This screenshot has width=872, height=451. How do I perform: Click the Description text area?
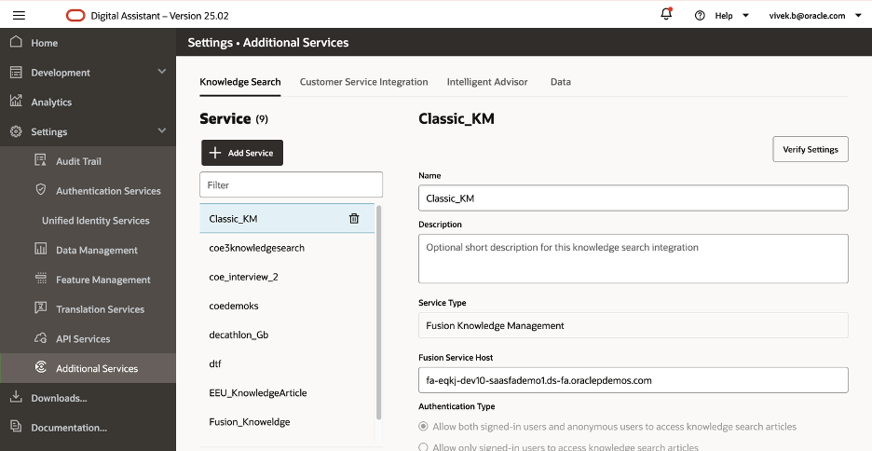[x=633, y=259]
